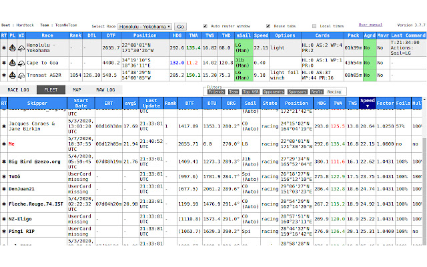The height and width of the screenshot is (267, 427).
Task: Click the star icon beside NZ-Eligo
Action: pyautogui.click(x=4, y=218)
